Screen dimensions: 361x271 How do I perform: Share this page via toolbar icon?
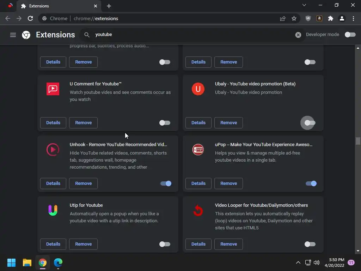click(x=283, y=18)
